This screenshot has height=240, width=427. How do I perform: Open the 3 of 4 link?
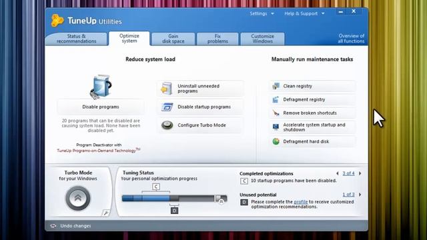tap(348, 173)
